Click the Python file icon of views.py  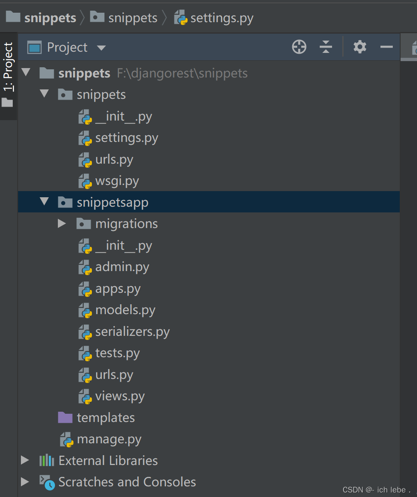coord(85,397)
